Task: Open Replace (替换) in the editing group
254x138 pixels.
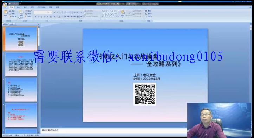Action: click(x=148, y=14)
